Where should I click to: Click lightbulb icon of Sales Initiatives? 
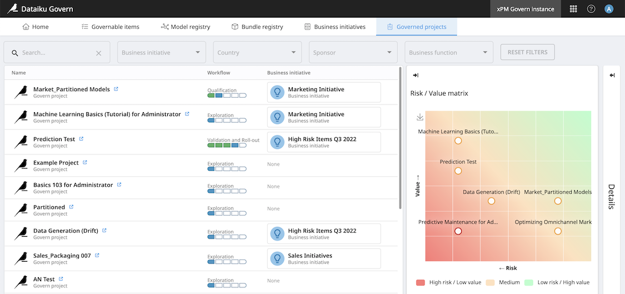(277, 258)
